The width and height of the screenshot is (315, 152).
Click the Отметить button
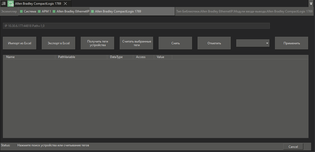(214, 43)
